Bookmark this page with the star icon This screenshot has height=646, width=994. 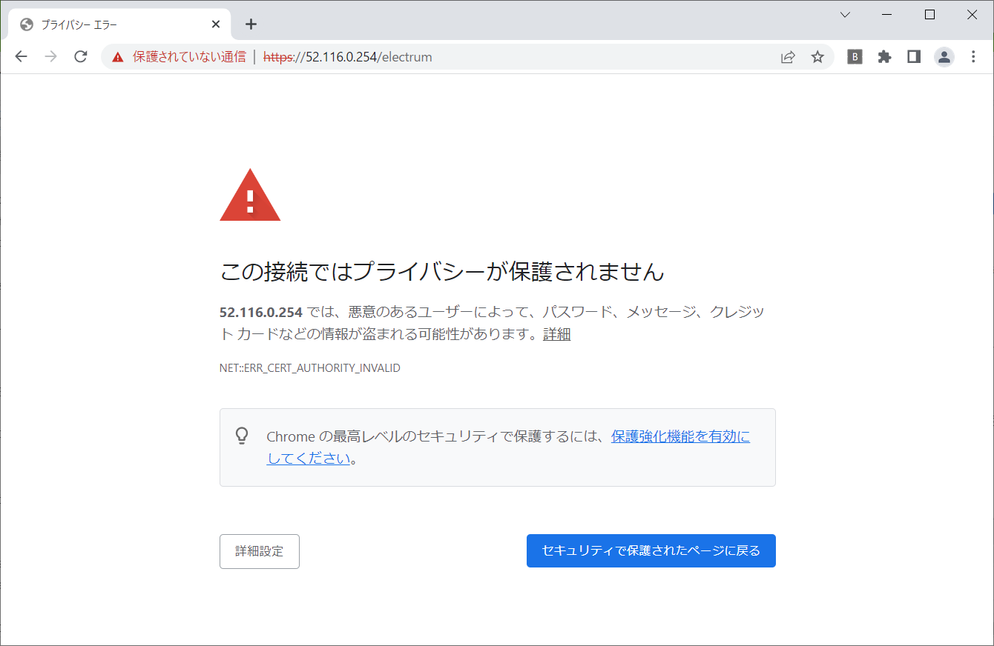click(817, 57)
